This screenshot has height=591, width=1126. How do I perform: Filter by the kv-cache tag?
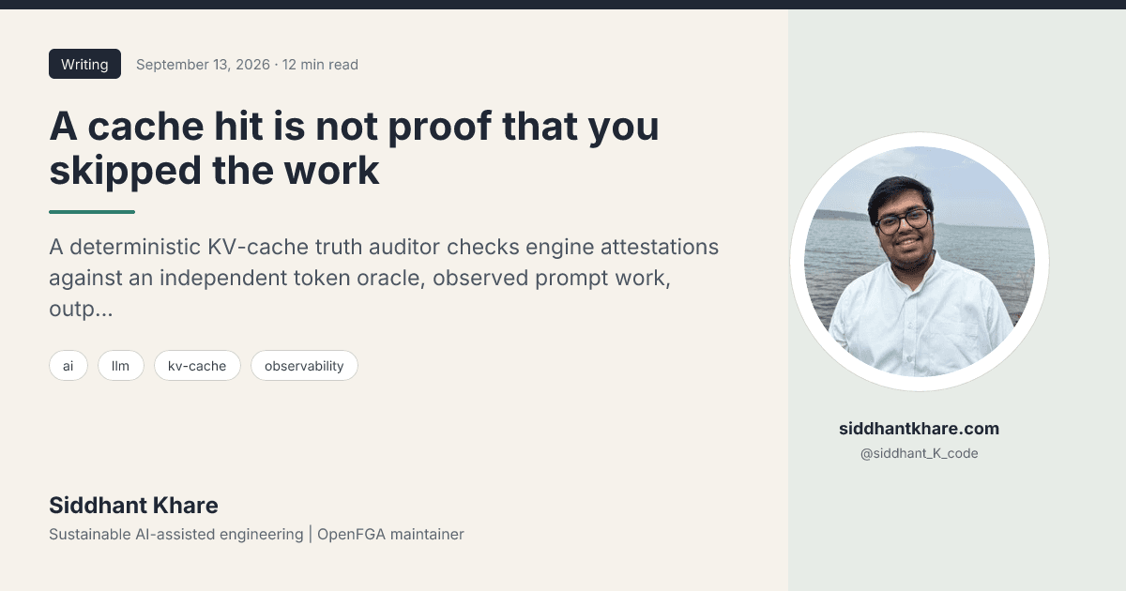tap(197, 366)
